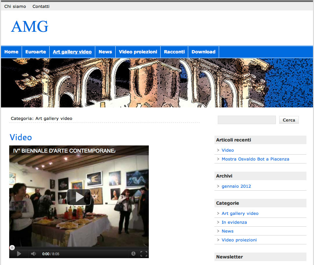
Task: Open News in the blue navigation bar
Action: pyautogui.click(x=105, y=52)
